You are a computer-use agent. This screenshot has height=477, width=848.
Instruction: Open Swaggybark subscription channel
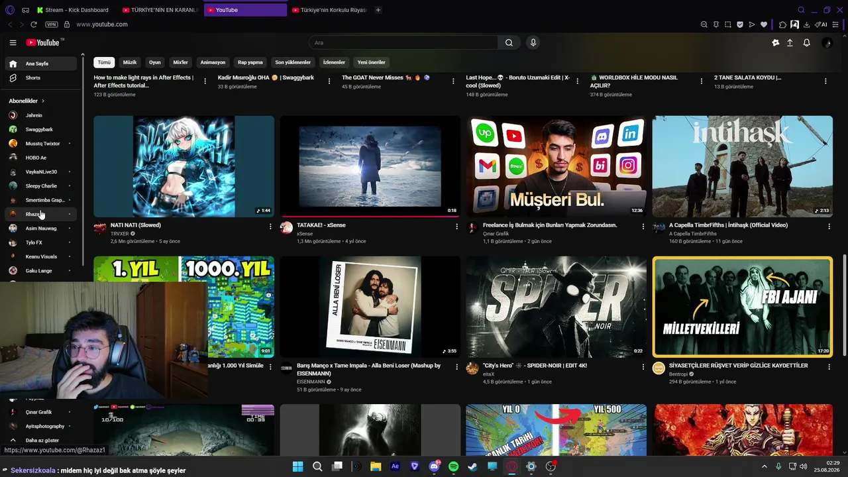pyautogui.click(x=41, y=129)
